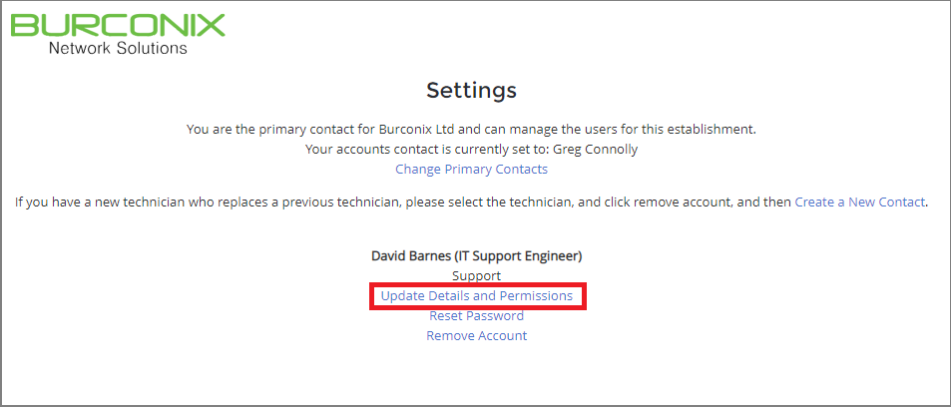
Task: Click the new technician instruction paragraph
Action: (471, 202)
